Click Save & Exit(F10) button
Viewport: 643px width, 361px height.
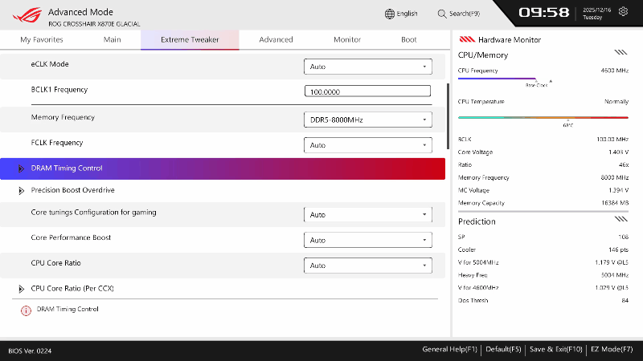(x=555, y=350)
